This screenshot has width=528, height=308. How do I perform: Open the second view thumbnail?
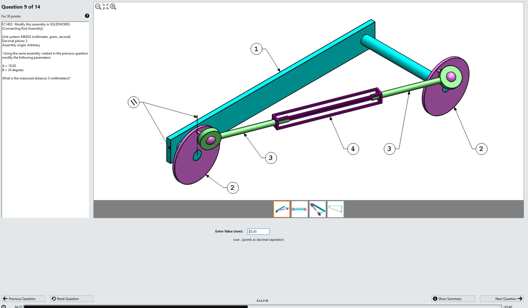[x=299, y=209]
